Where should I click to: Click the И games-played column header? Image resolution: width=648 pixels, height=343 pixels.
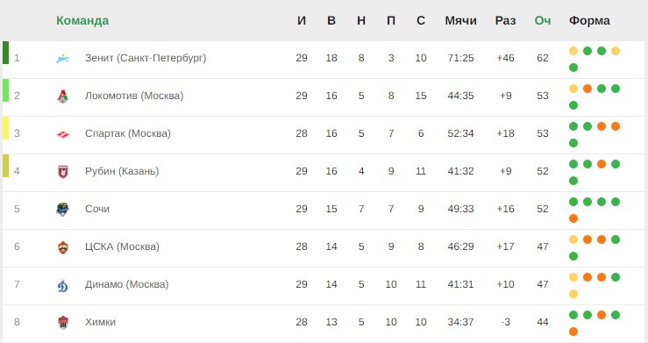click(302, 21)
